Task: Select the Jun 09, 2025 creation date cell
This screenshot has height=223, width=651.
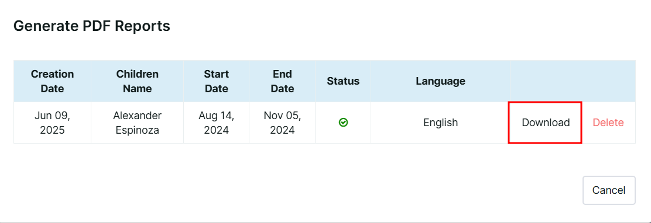Action: click(x=52, y=123)
